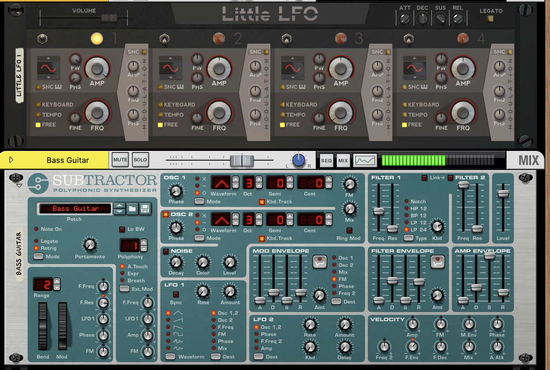Screen dimensions: 550x370
Task: Click the Velocity Amp knob
Action: click(x=412, y=325)
